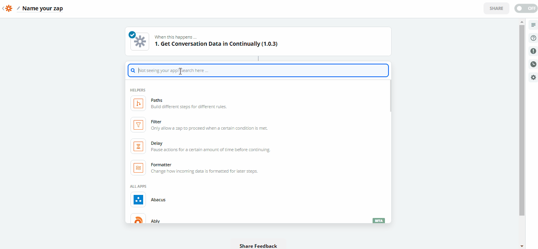Click 'Build different steps for different rules' text
This screenshot has height=249, width=538.
click(x=189, y=107)
